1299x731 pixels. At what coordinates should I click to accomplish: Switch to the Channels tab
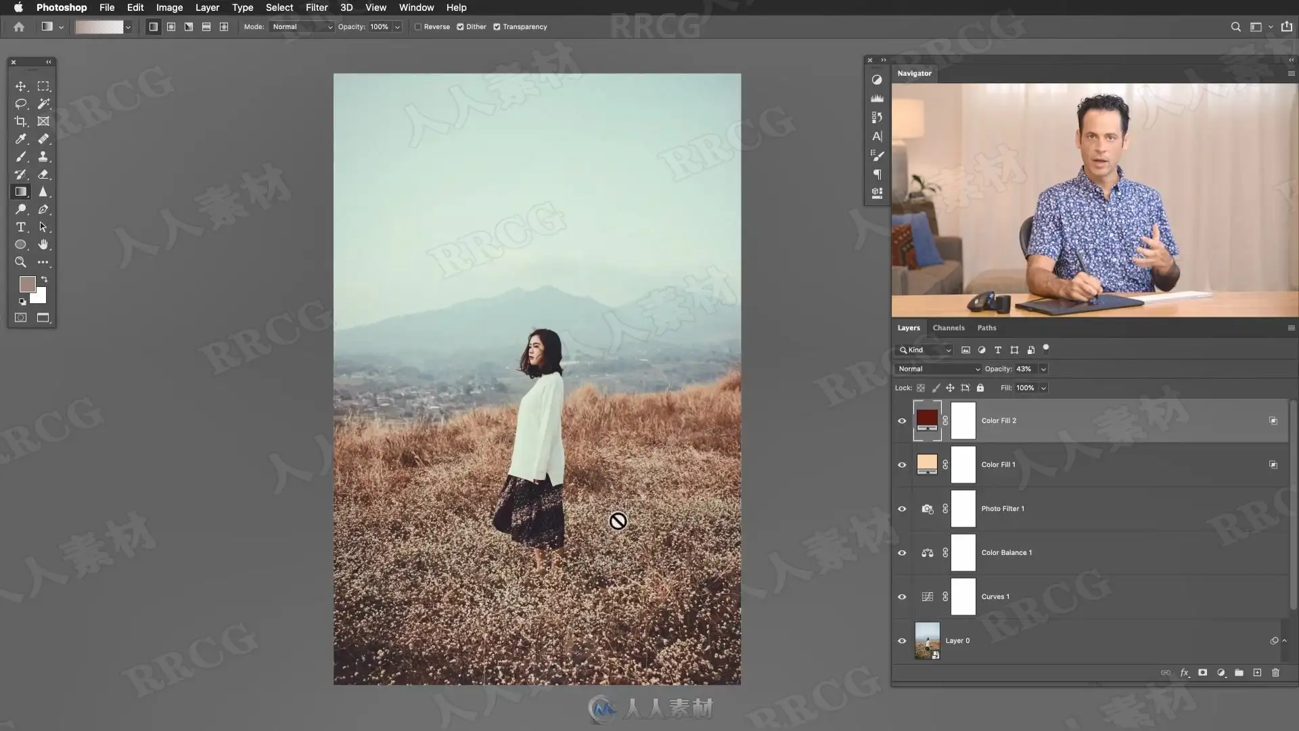[x=949, y=328]
